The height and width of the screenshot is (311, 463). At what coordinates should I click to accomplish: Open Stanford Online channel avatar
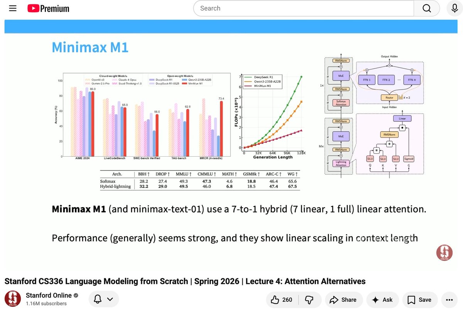click(x=12, y=299)
